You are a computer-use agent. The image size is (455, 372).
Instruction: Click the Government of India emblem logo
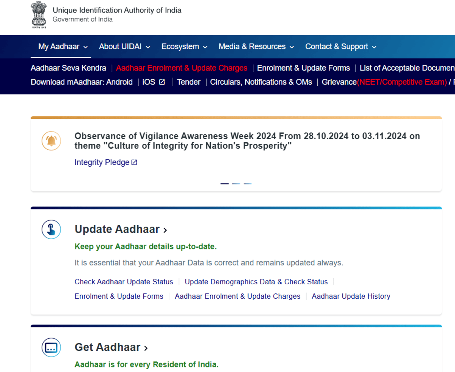point(39,16)
